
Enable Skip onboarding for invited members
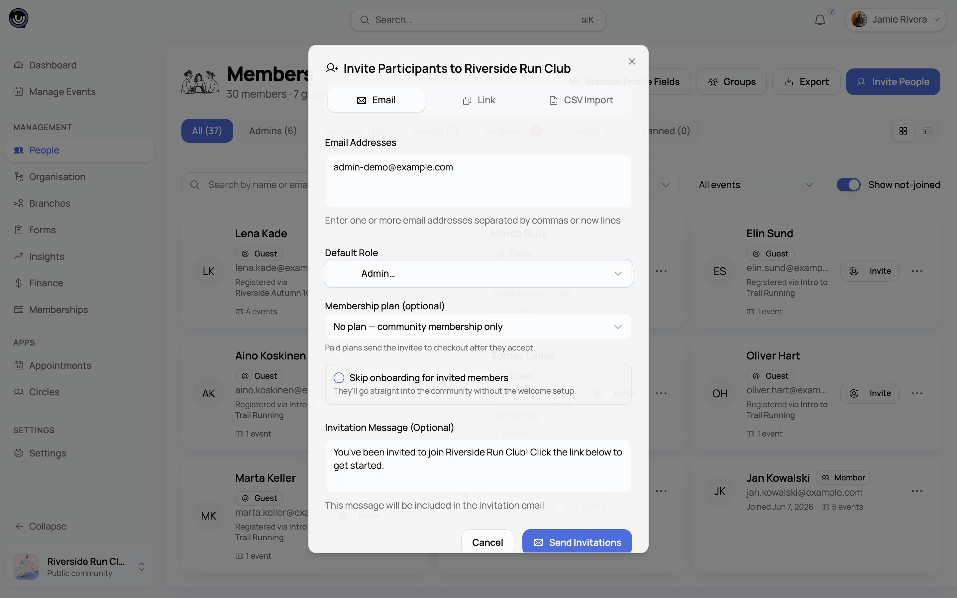coord(339,378)
